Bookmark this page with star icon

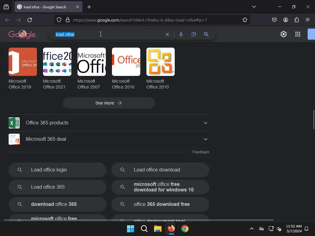click(245, 20)
